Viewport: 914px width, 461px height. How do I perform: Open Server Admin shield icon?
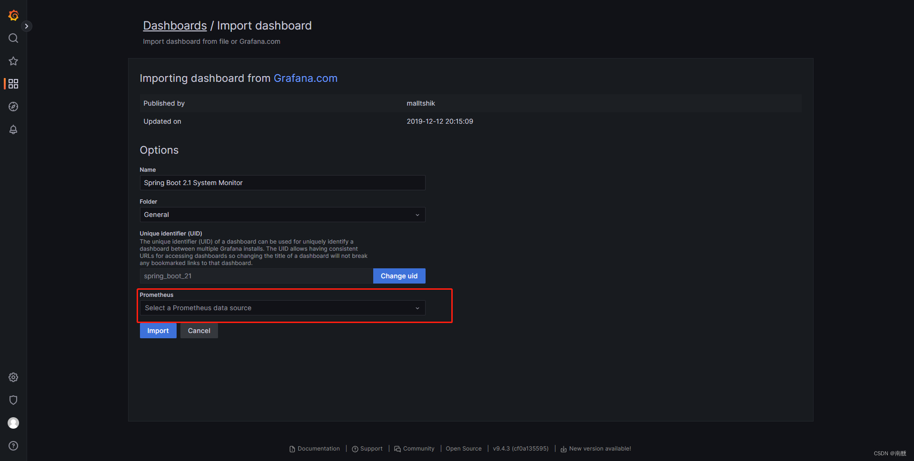(13, 400)
